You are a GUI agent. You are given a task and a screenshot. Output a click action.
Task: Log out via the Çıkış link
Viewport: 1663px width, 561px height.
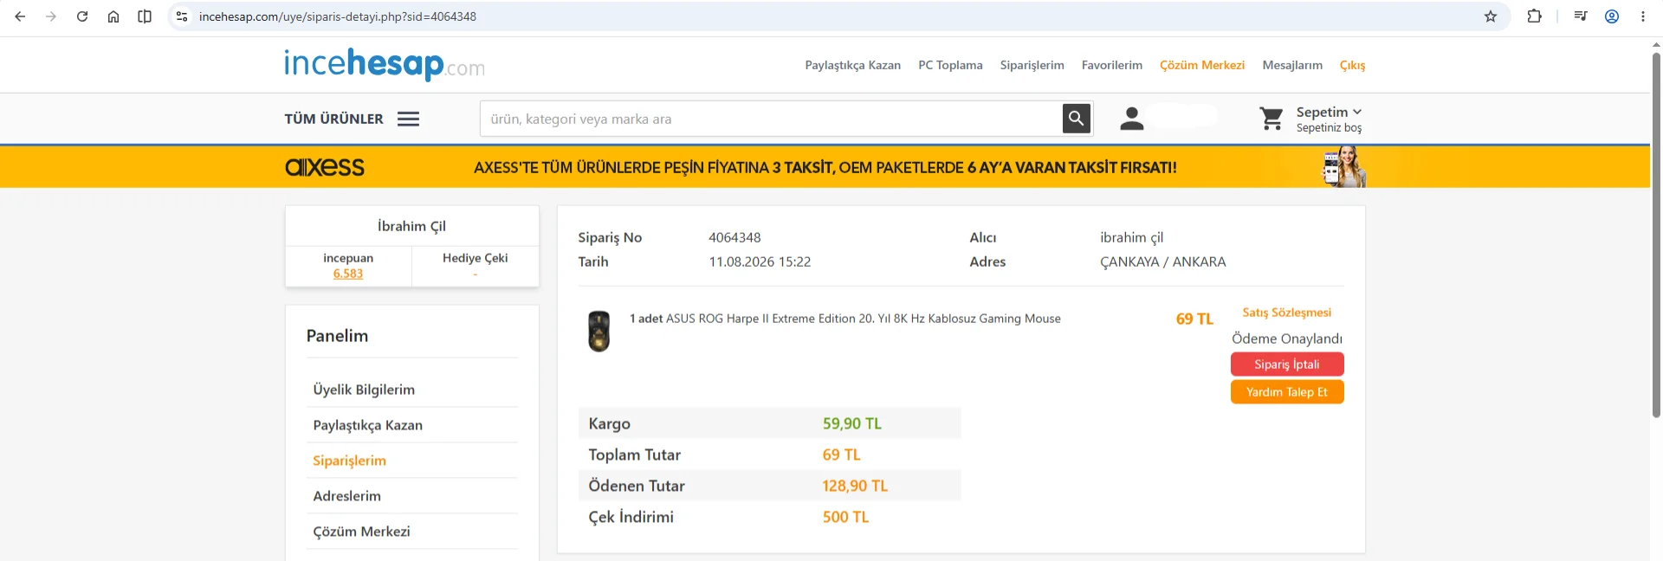(1352, 65)
